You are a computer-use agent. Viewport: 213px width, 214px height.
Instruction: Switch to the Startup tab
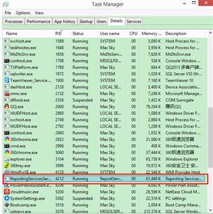[86, 22]
